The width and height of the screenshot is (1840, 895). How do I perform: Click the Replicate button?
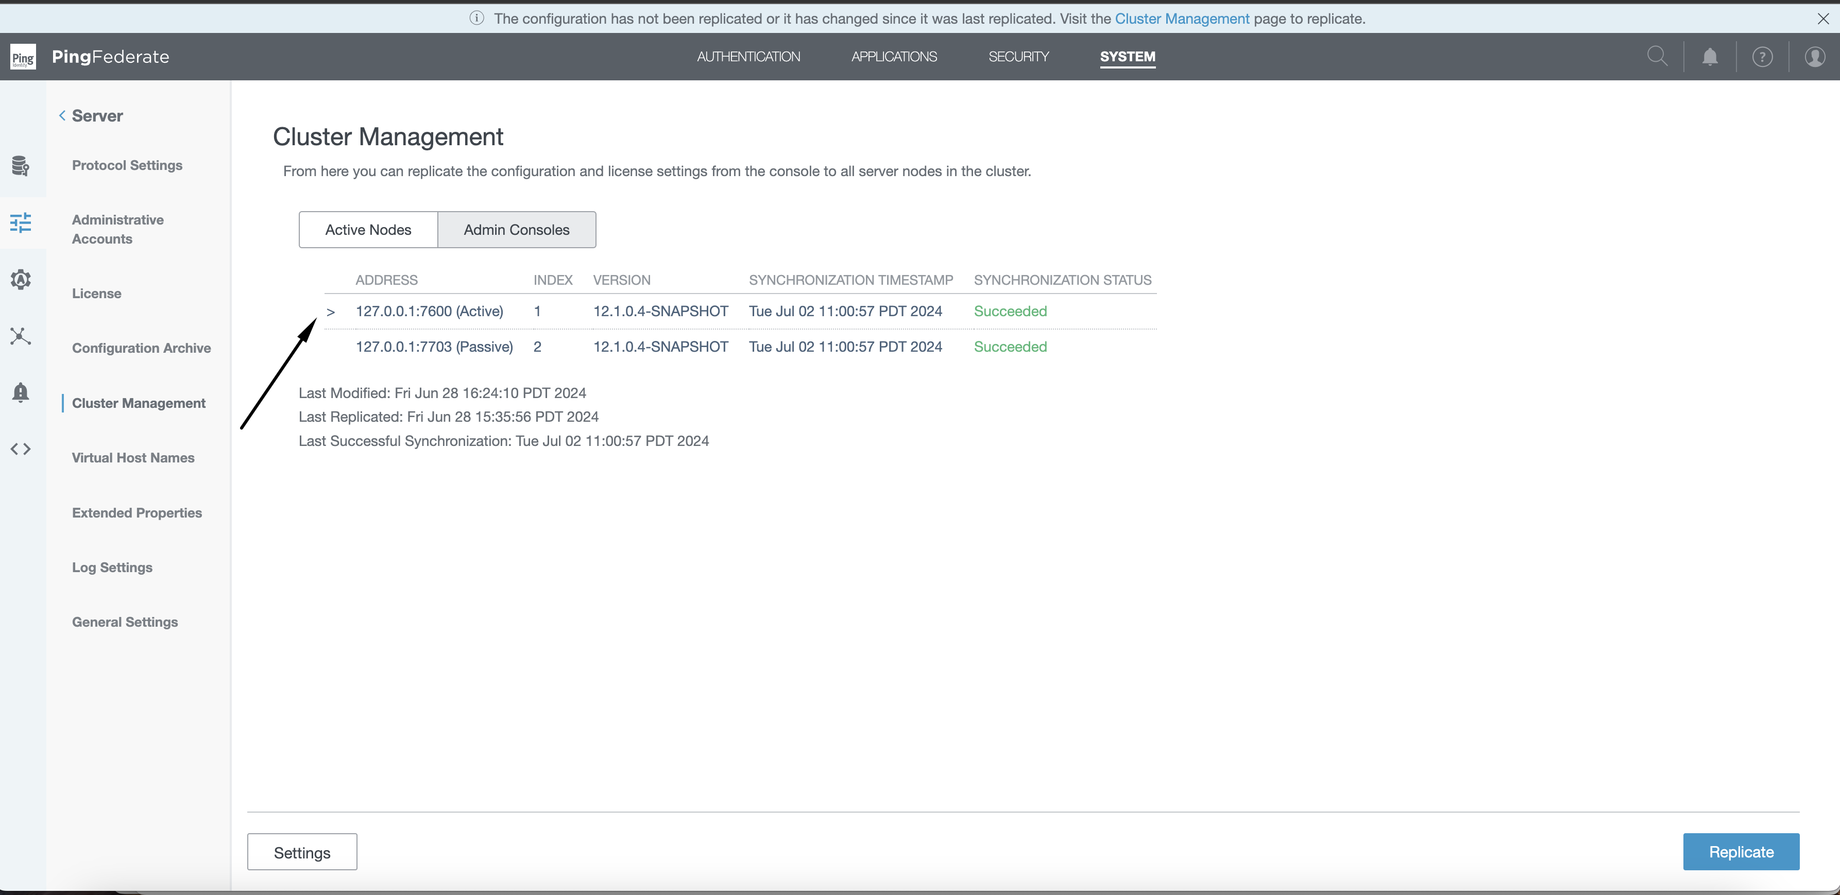(1742, 852)
